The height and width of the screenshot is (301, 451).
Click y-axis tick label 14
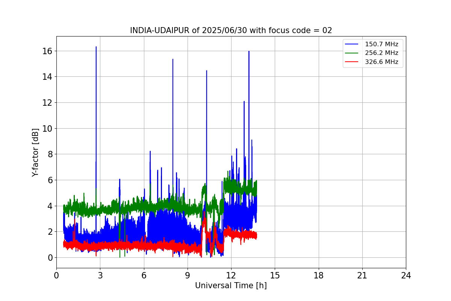tap(48, 77)
